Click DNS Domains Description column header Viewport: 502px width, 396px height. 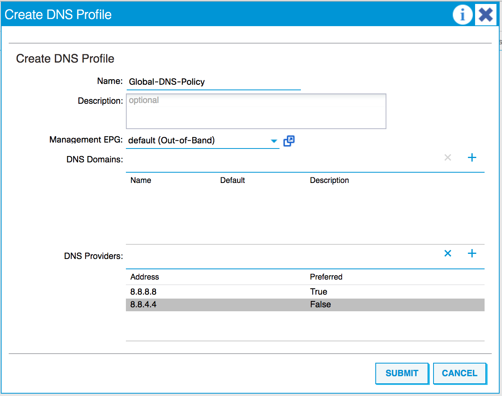click(x=329, y=181)
